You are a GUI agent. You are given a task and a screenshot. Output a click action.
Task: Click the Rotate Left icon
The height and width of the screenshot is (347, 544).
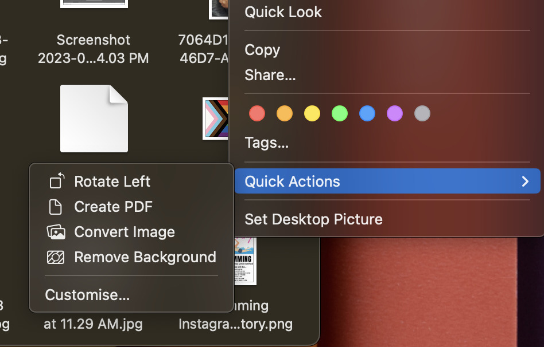coord(56,182)
